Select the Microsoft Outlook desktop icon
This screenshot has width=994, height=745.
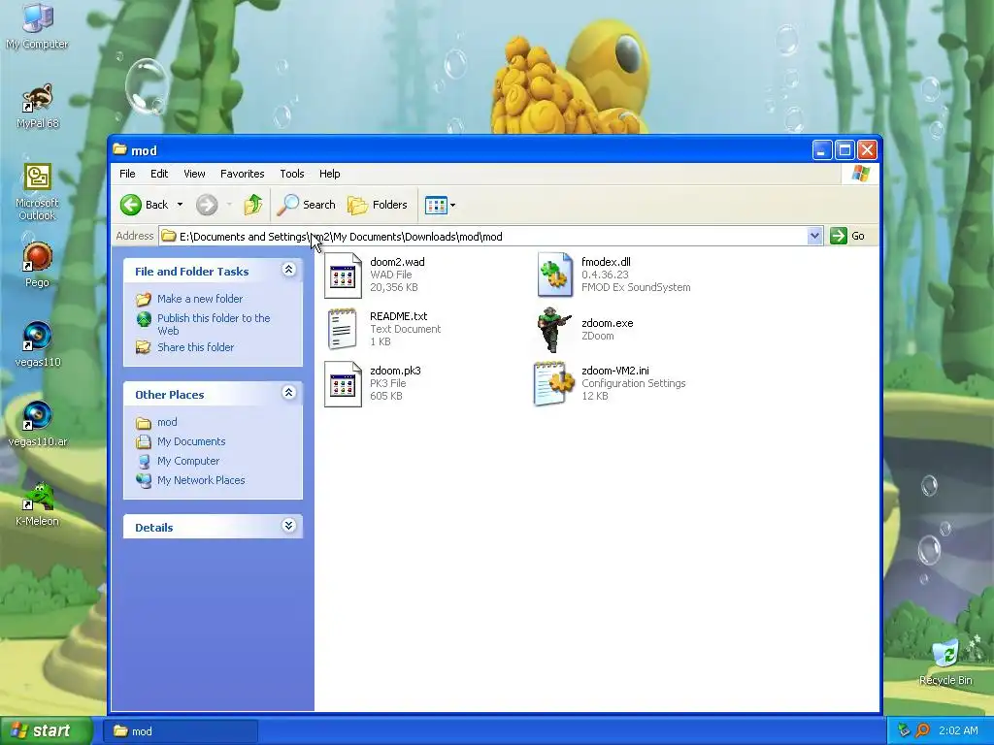[x=38, y=192]
